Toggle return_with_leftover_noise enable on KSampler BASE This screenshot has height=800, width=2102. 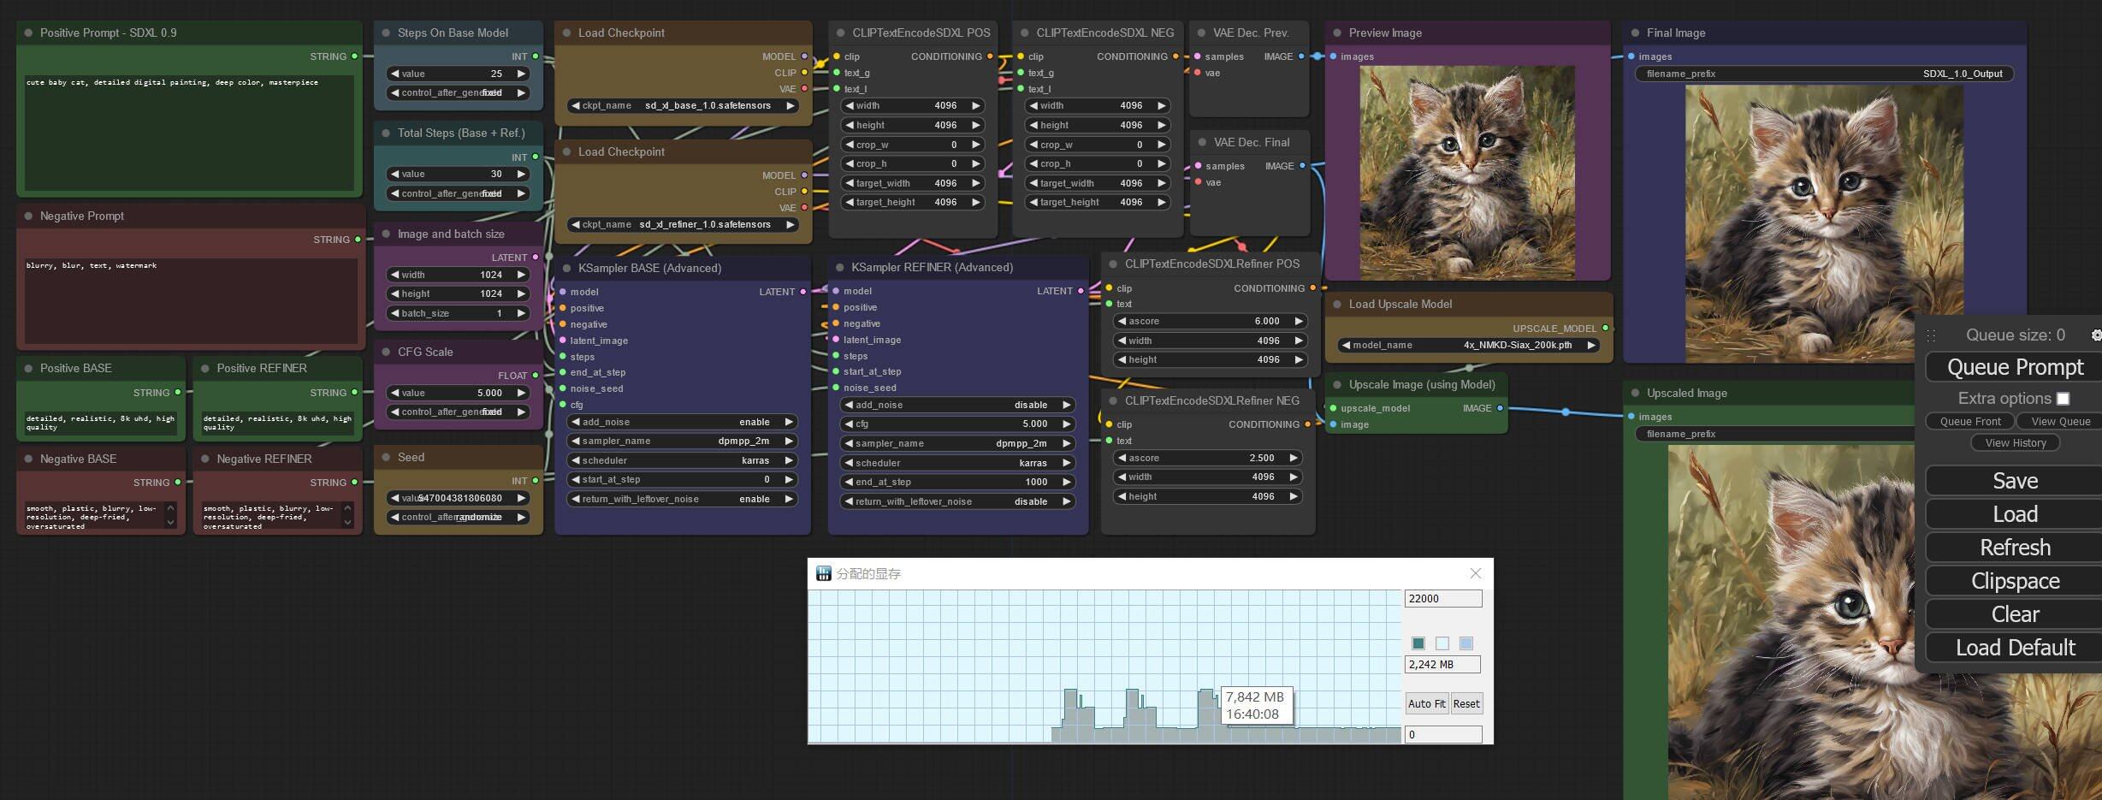682,499
